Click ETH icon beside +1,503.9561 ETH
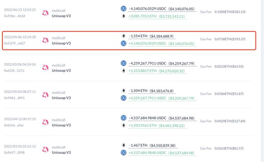Screen dimensions: 264x162 point(124,125)
